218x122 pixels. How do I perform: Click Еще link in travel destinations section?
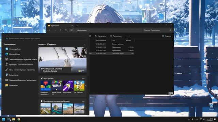coord(83,101)
